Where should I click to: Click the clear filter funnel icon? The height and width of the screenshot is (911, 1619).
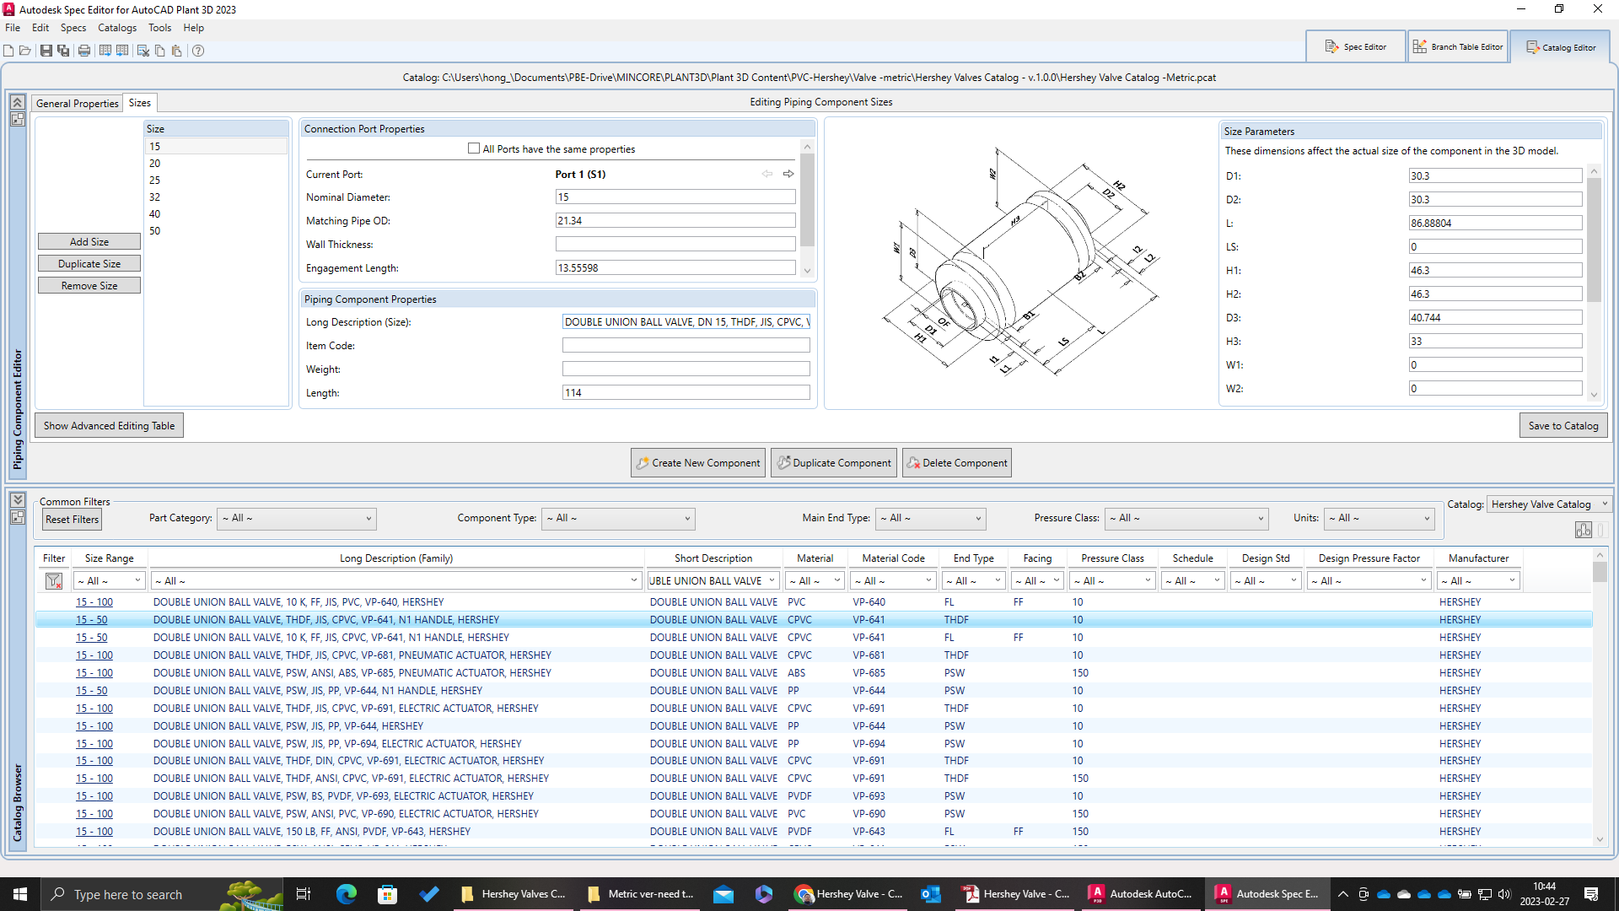tap(54, 581)
